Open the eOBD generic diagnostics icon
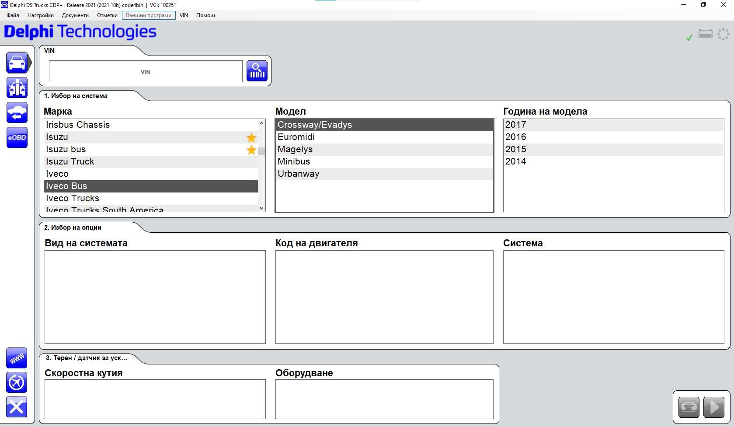 pyautogui.click(x=17, y=137)
